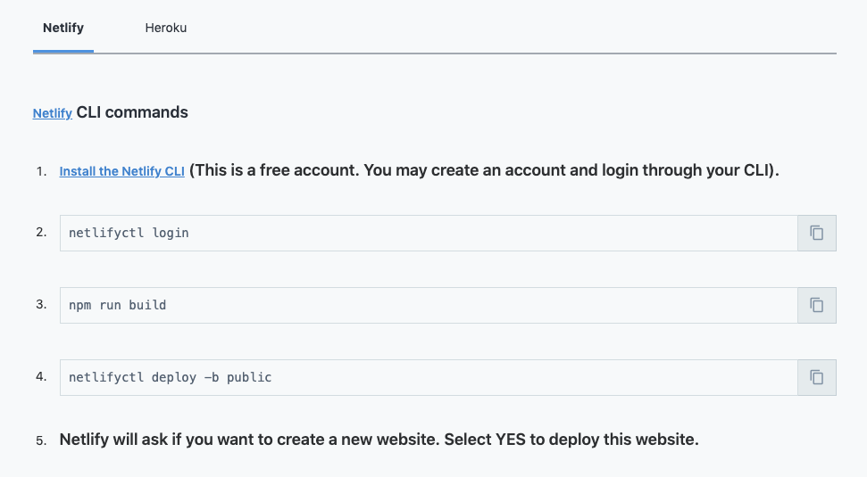Image resolution: width=867 pixels, height=477 pixels.
Task: Click the 'netlifyctl login' code text
Action: pyautogui.click(x=129, y=233)
